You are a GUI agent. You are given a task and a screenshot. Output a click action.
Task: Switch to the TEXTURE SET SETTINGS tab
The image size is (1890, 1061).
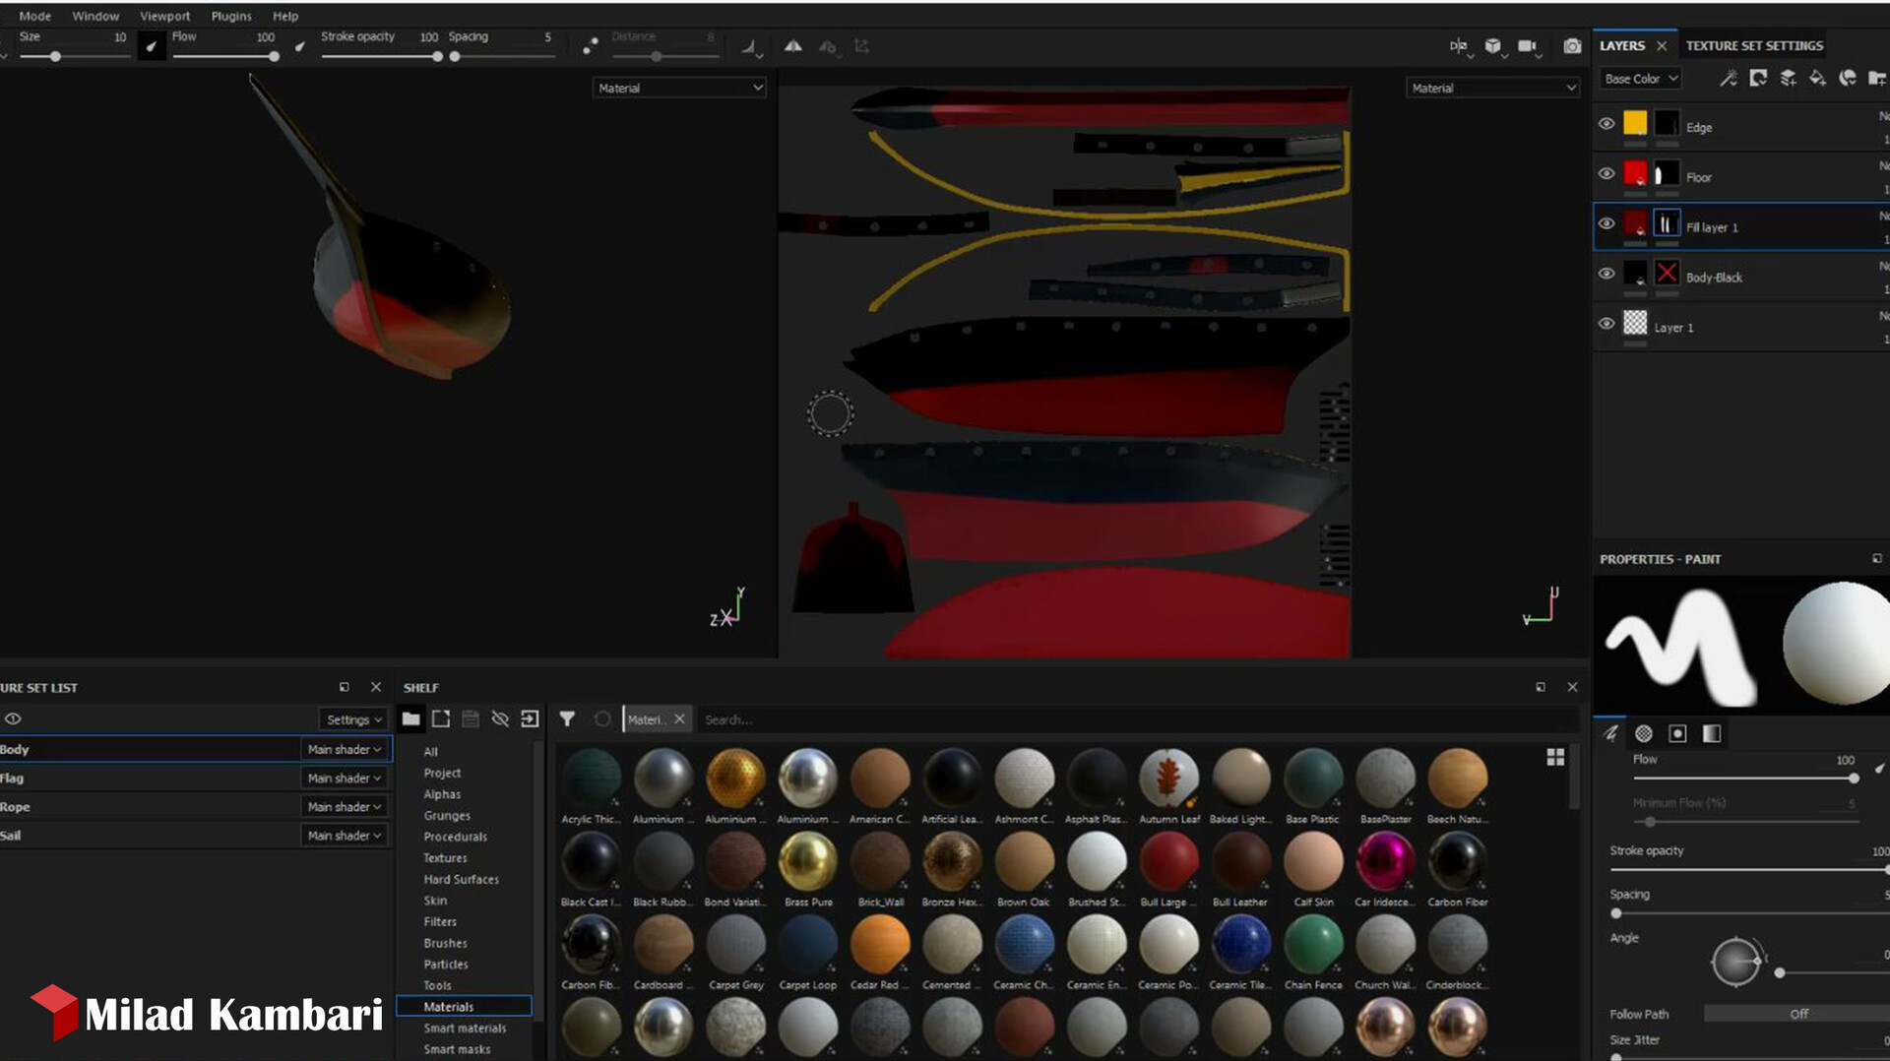tap(1754, 45)
